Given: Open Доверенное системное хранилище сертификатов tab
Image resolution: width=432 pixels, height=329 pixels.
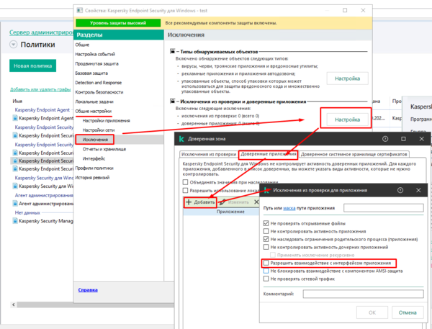Looking at the screenshot, I should click(354, 154).
